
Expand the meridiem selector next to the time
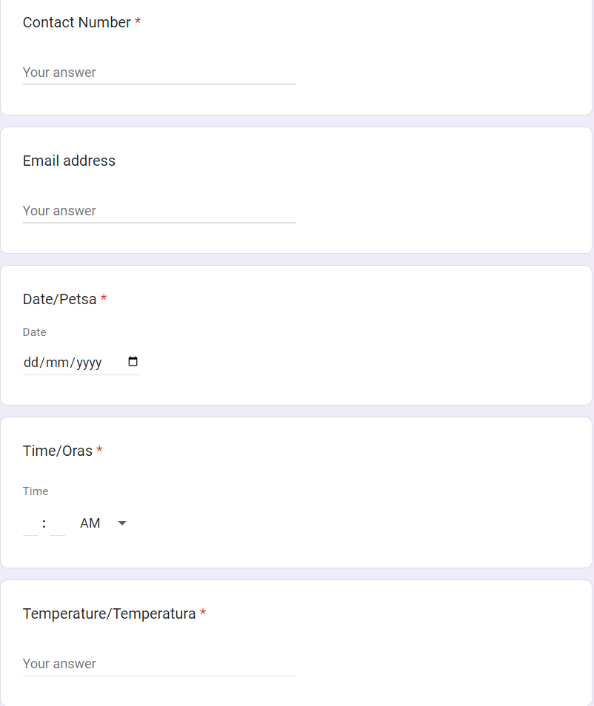[x=121, y=522]
